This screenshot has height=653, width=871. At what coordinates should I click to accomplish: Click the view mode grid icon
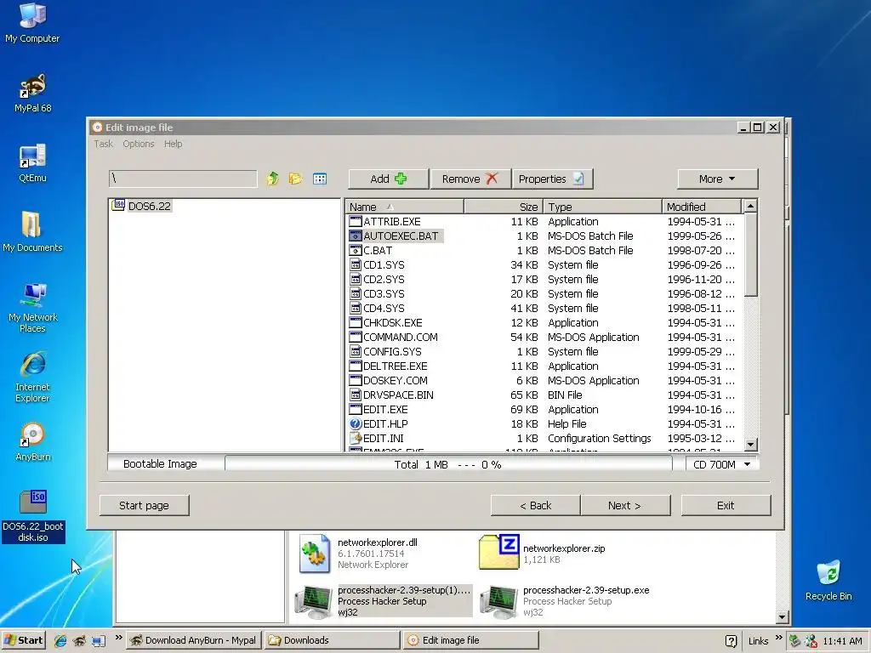point(320,179)
